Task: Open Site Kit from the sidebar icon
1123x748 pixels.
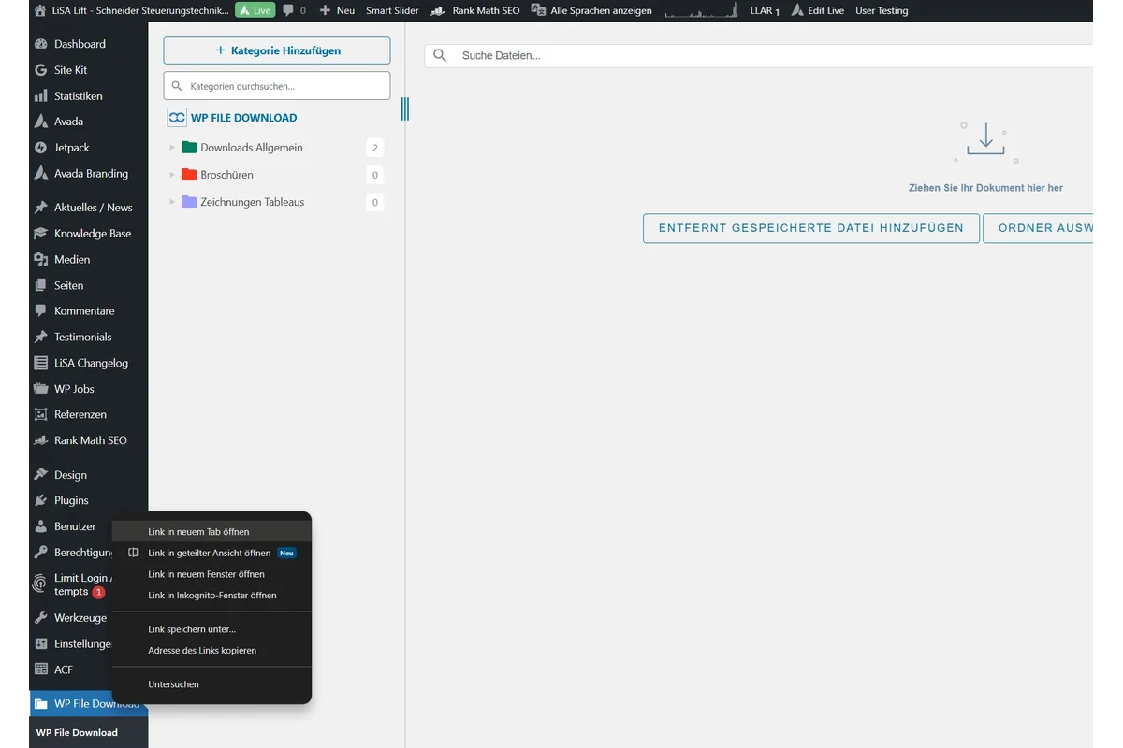Action: click(x=41, y=69)
